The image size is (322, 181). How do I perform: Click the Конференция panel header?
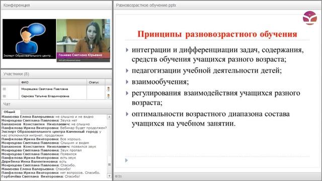click(x=56, y=6)
